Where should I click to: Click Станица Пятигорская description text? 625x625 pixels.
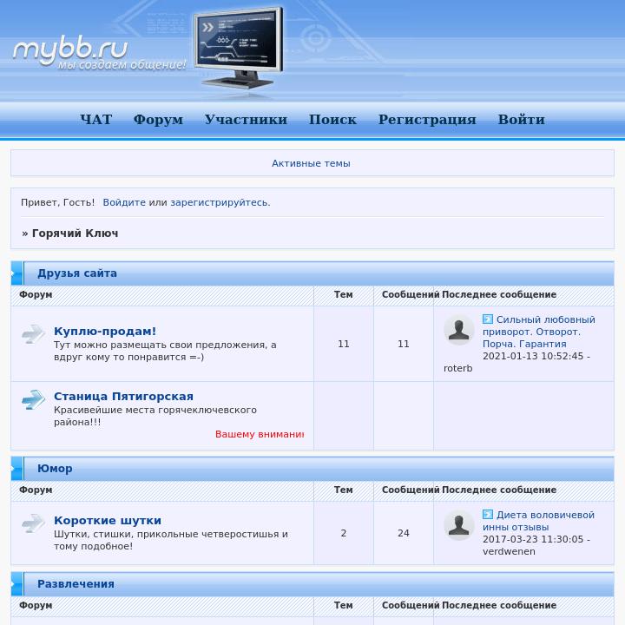click(155, 416)
